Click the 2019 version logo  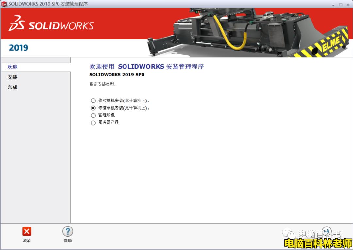coord(18,48)
